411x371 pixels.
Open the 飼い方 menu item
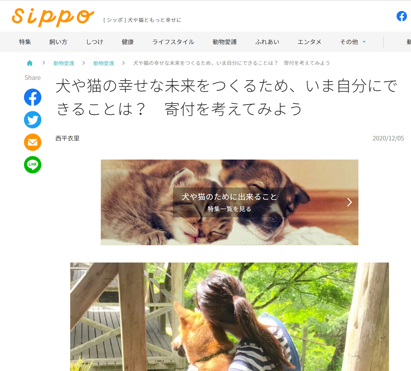58,42
